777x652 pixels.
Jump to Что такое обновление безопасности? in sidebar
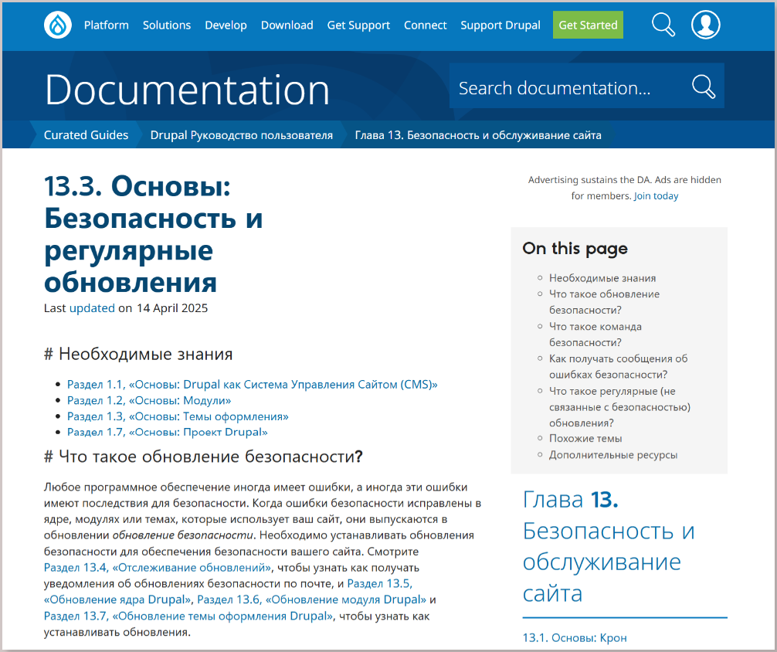(x=604, y=302)
